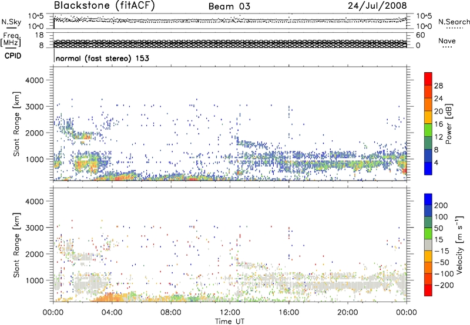
Task: Pick the orange -50 to -100 Velocity segment
Action: click(428, 268)
